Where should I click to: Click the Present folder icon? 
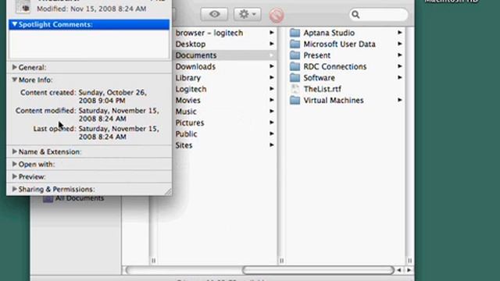coord(295,55)
